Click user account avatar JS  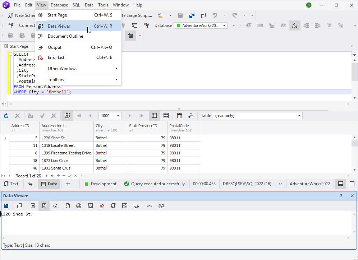click(309, 5)
